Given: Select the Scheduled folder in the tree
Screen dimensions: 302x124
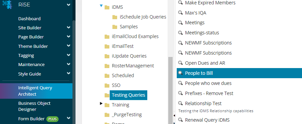Looking at the screenshot, I should (123, 75).
